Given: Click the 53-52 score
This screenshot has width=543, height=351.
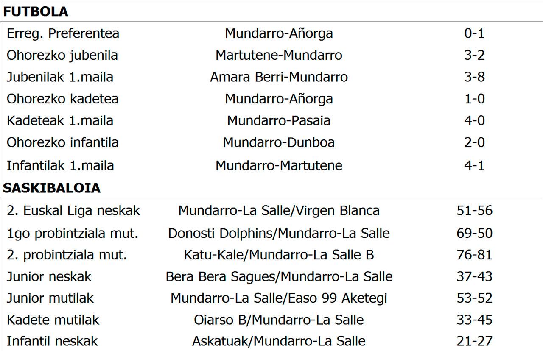Looking at the screenshot, I should click(474, 298).
